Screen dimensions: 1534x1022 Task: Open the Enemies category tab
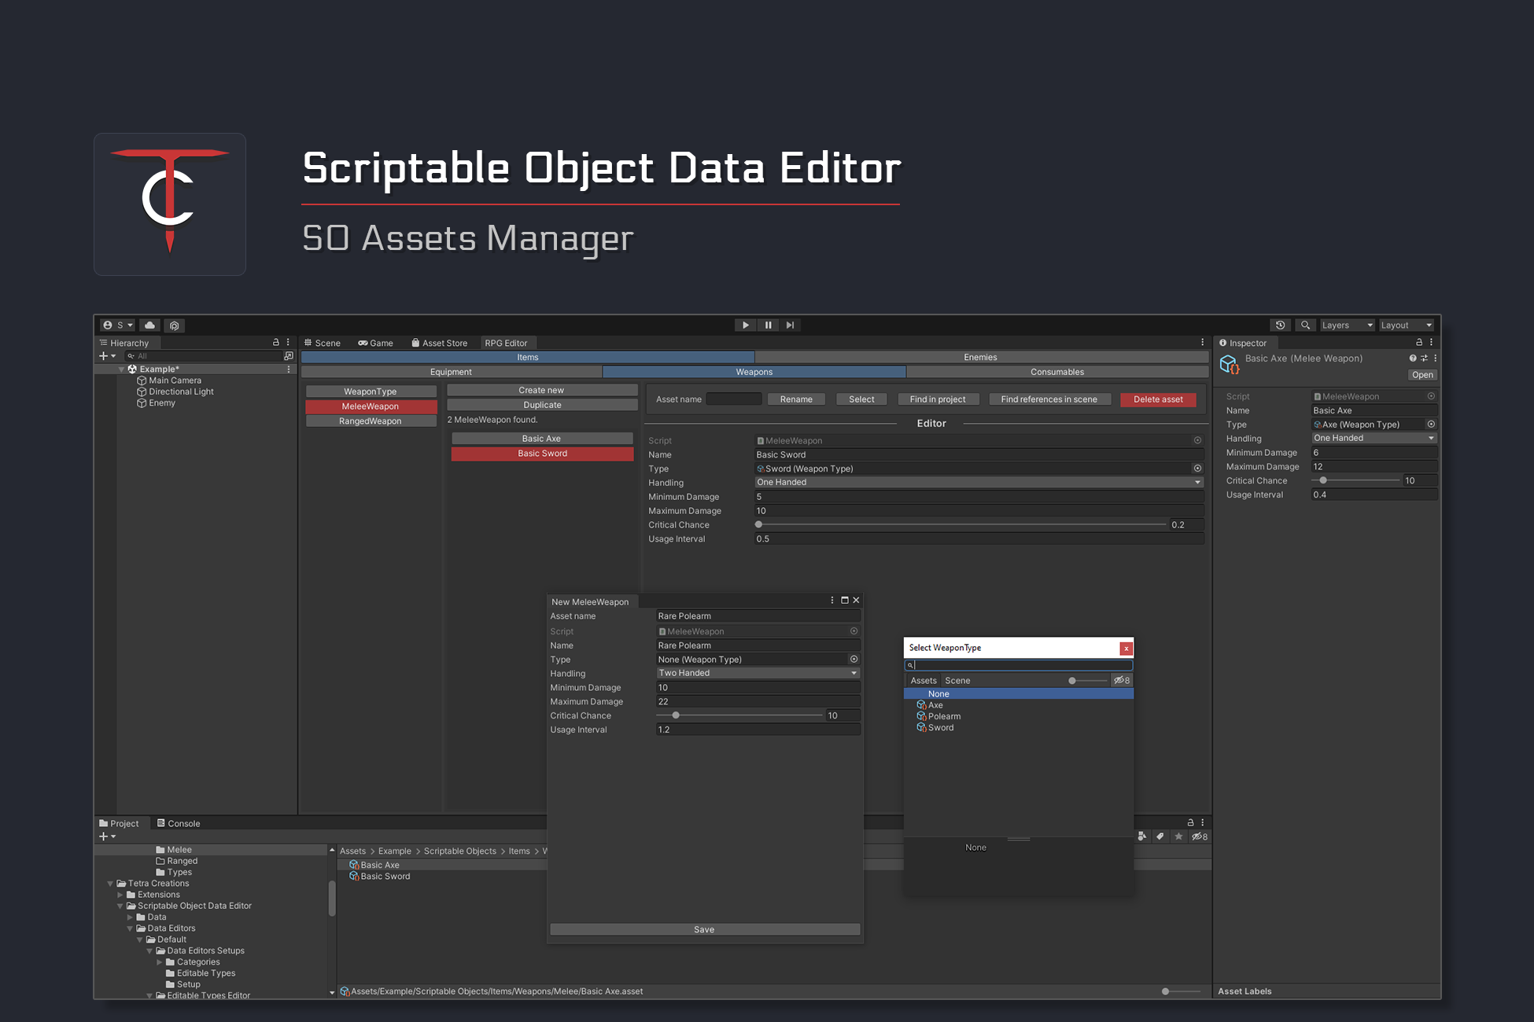[x=980, y=357]
